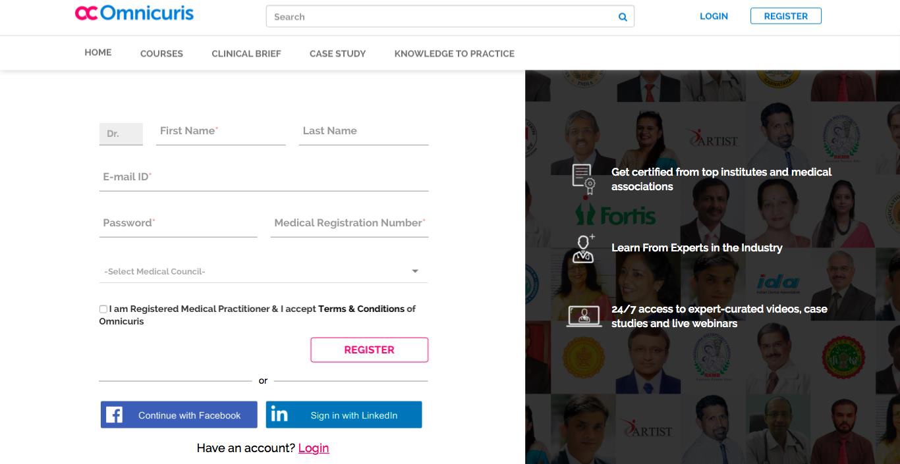Open Knowledge to Practice section
This screenshot has height=464, width=900.
tap(454, 53)
